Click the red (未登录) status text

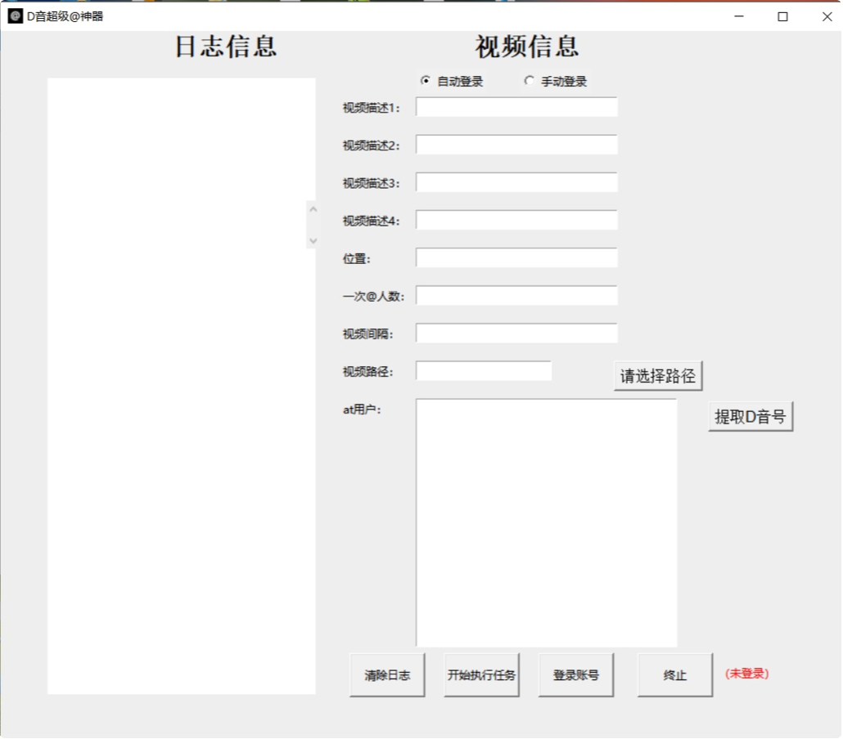point(746,674)
